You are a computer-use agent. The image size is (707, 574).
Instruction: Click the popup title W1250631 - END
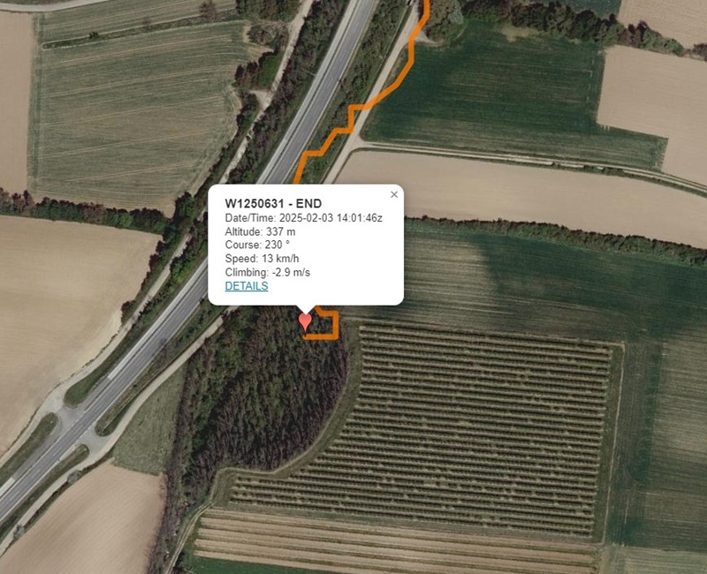click(x=273, y=204)
